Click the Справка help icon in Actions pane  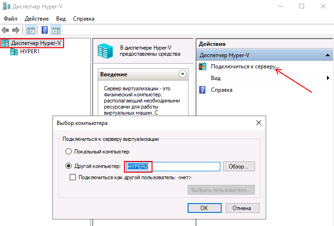[203, 90]
